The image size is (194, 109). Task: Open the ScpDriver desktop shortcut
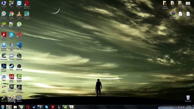[x=19, y=98]
